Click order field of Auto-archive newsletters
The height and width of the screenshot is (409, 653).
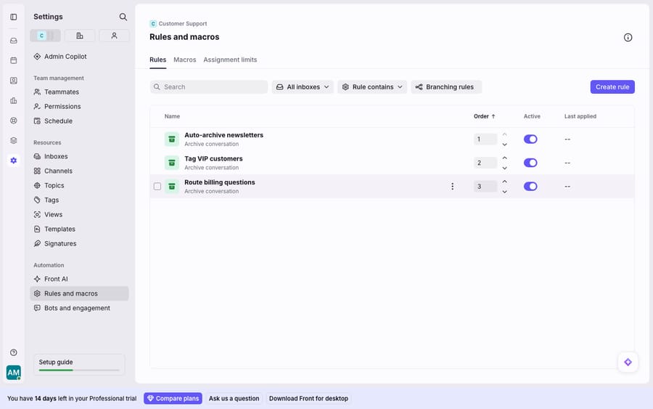[x=485, y=139]
